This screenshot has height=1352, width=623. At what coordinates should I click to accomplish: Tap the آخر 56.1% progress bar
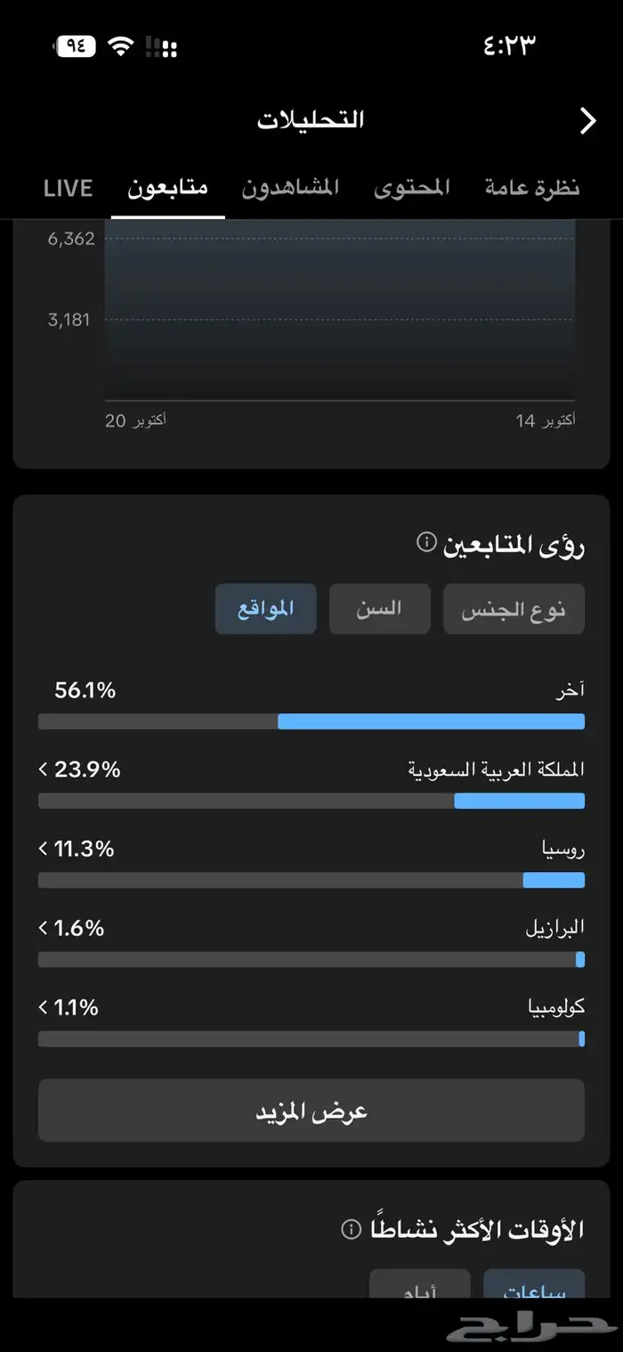coord(311,721)
